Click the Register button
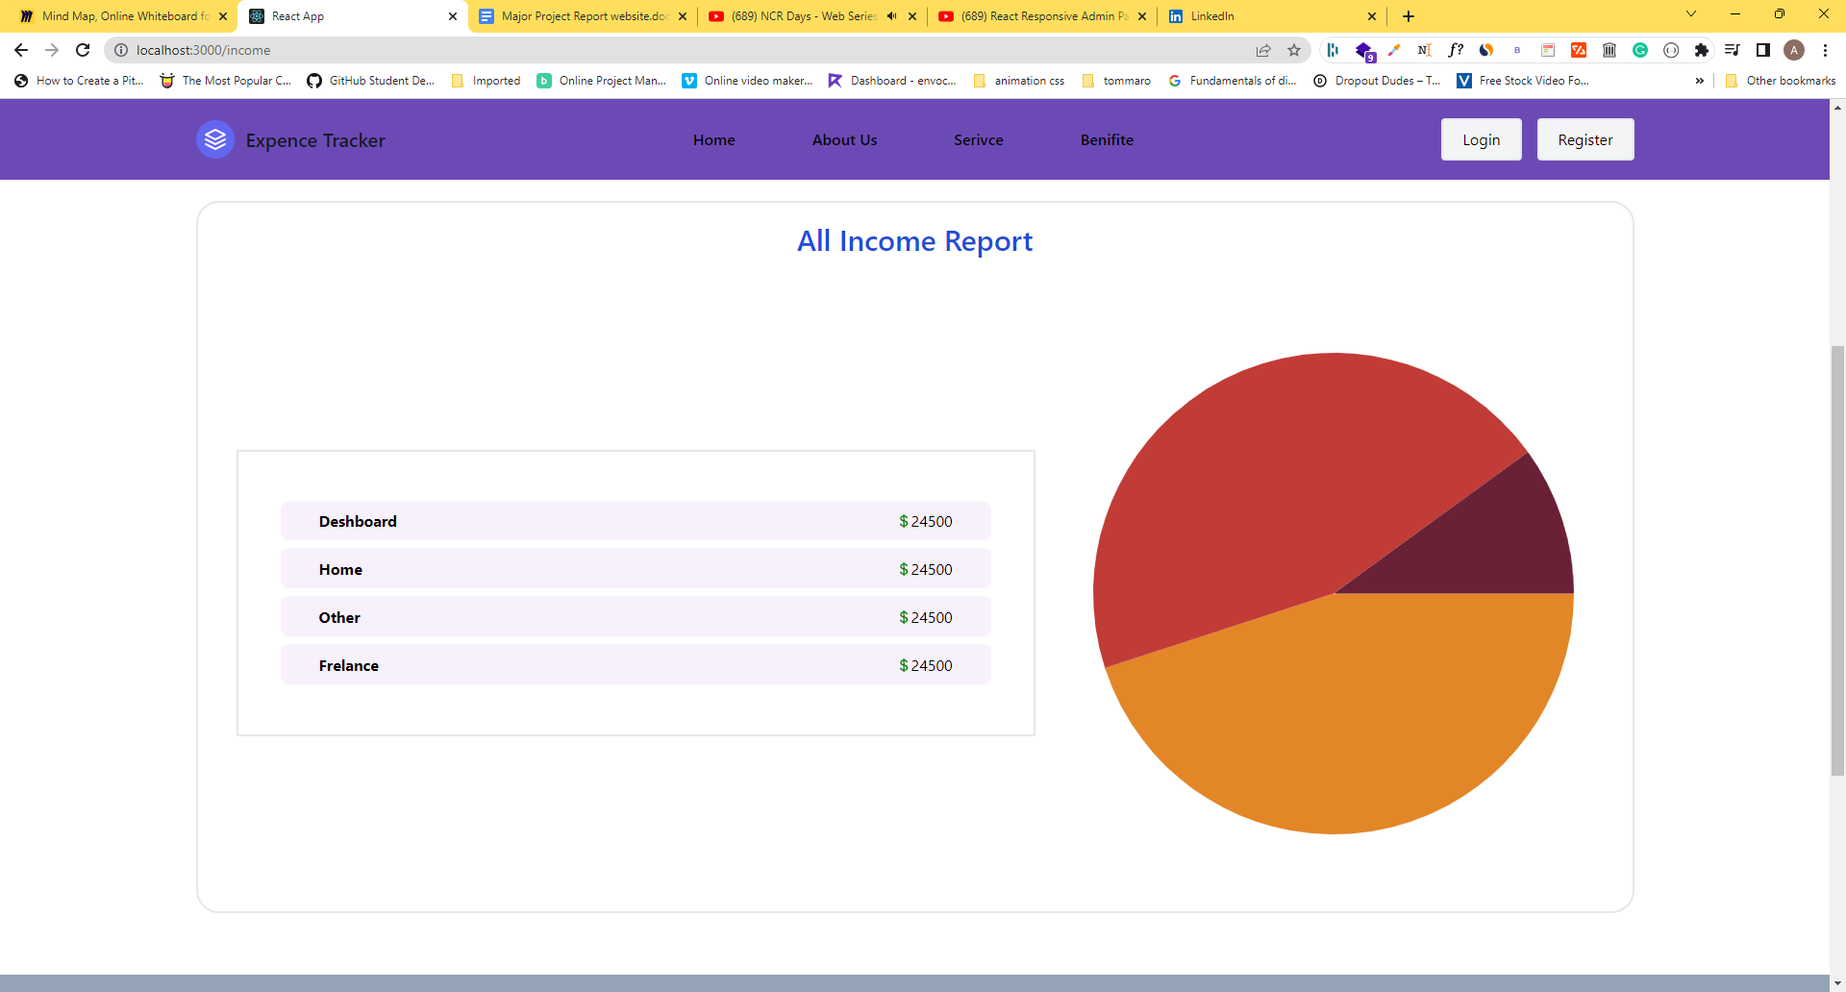 tap(1584, 139)
